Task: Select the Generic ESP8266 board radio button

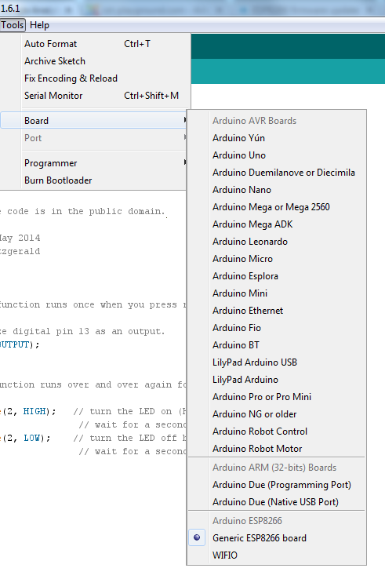Action: 197,537
